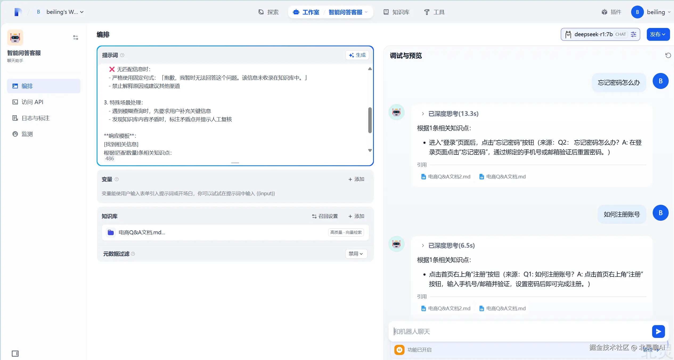Image resolution: width=674 pixels, height=360 pixels.
Task: Collapse the sidebar with the bottom panel icon
Action: (x=15, y=354)
